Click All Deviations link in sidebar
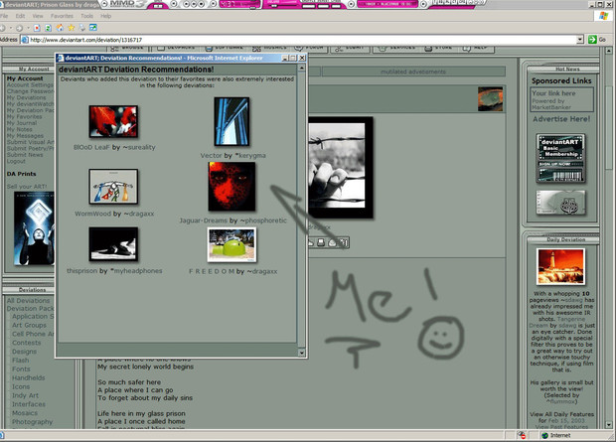Screen dimensions: 616x442 click(28, 301)
